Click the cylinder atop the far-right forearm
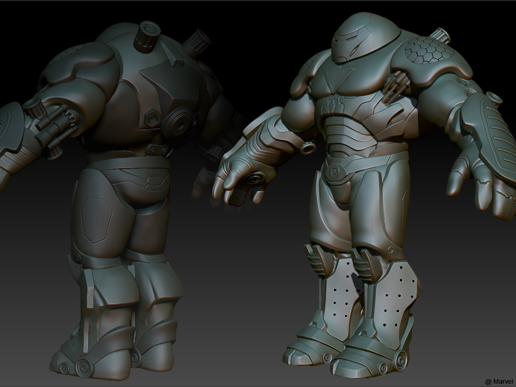Screen dimensions: 516x387 tap(493, 98)
